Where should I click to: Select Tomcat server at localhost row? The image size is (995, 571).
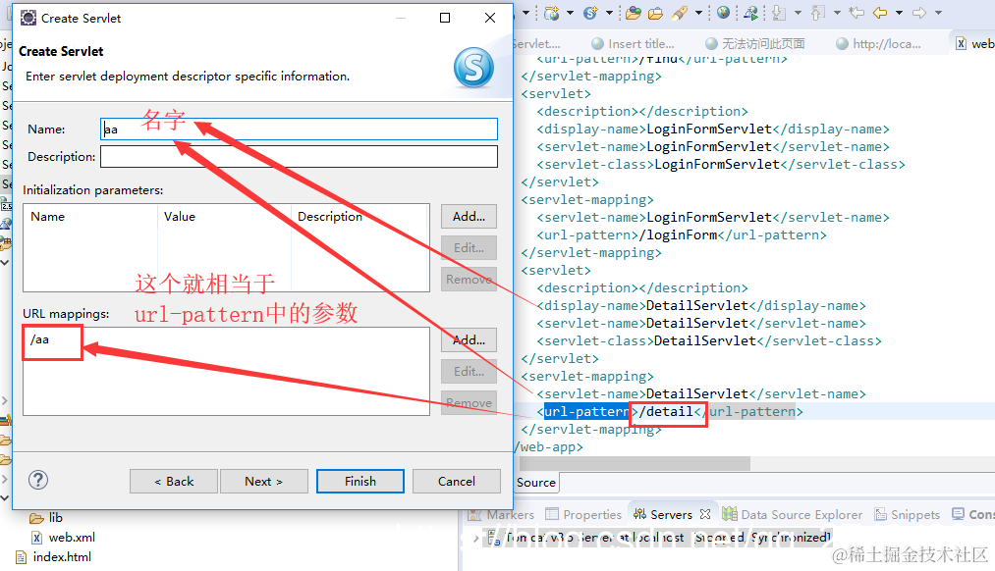pos(660,538)
